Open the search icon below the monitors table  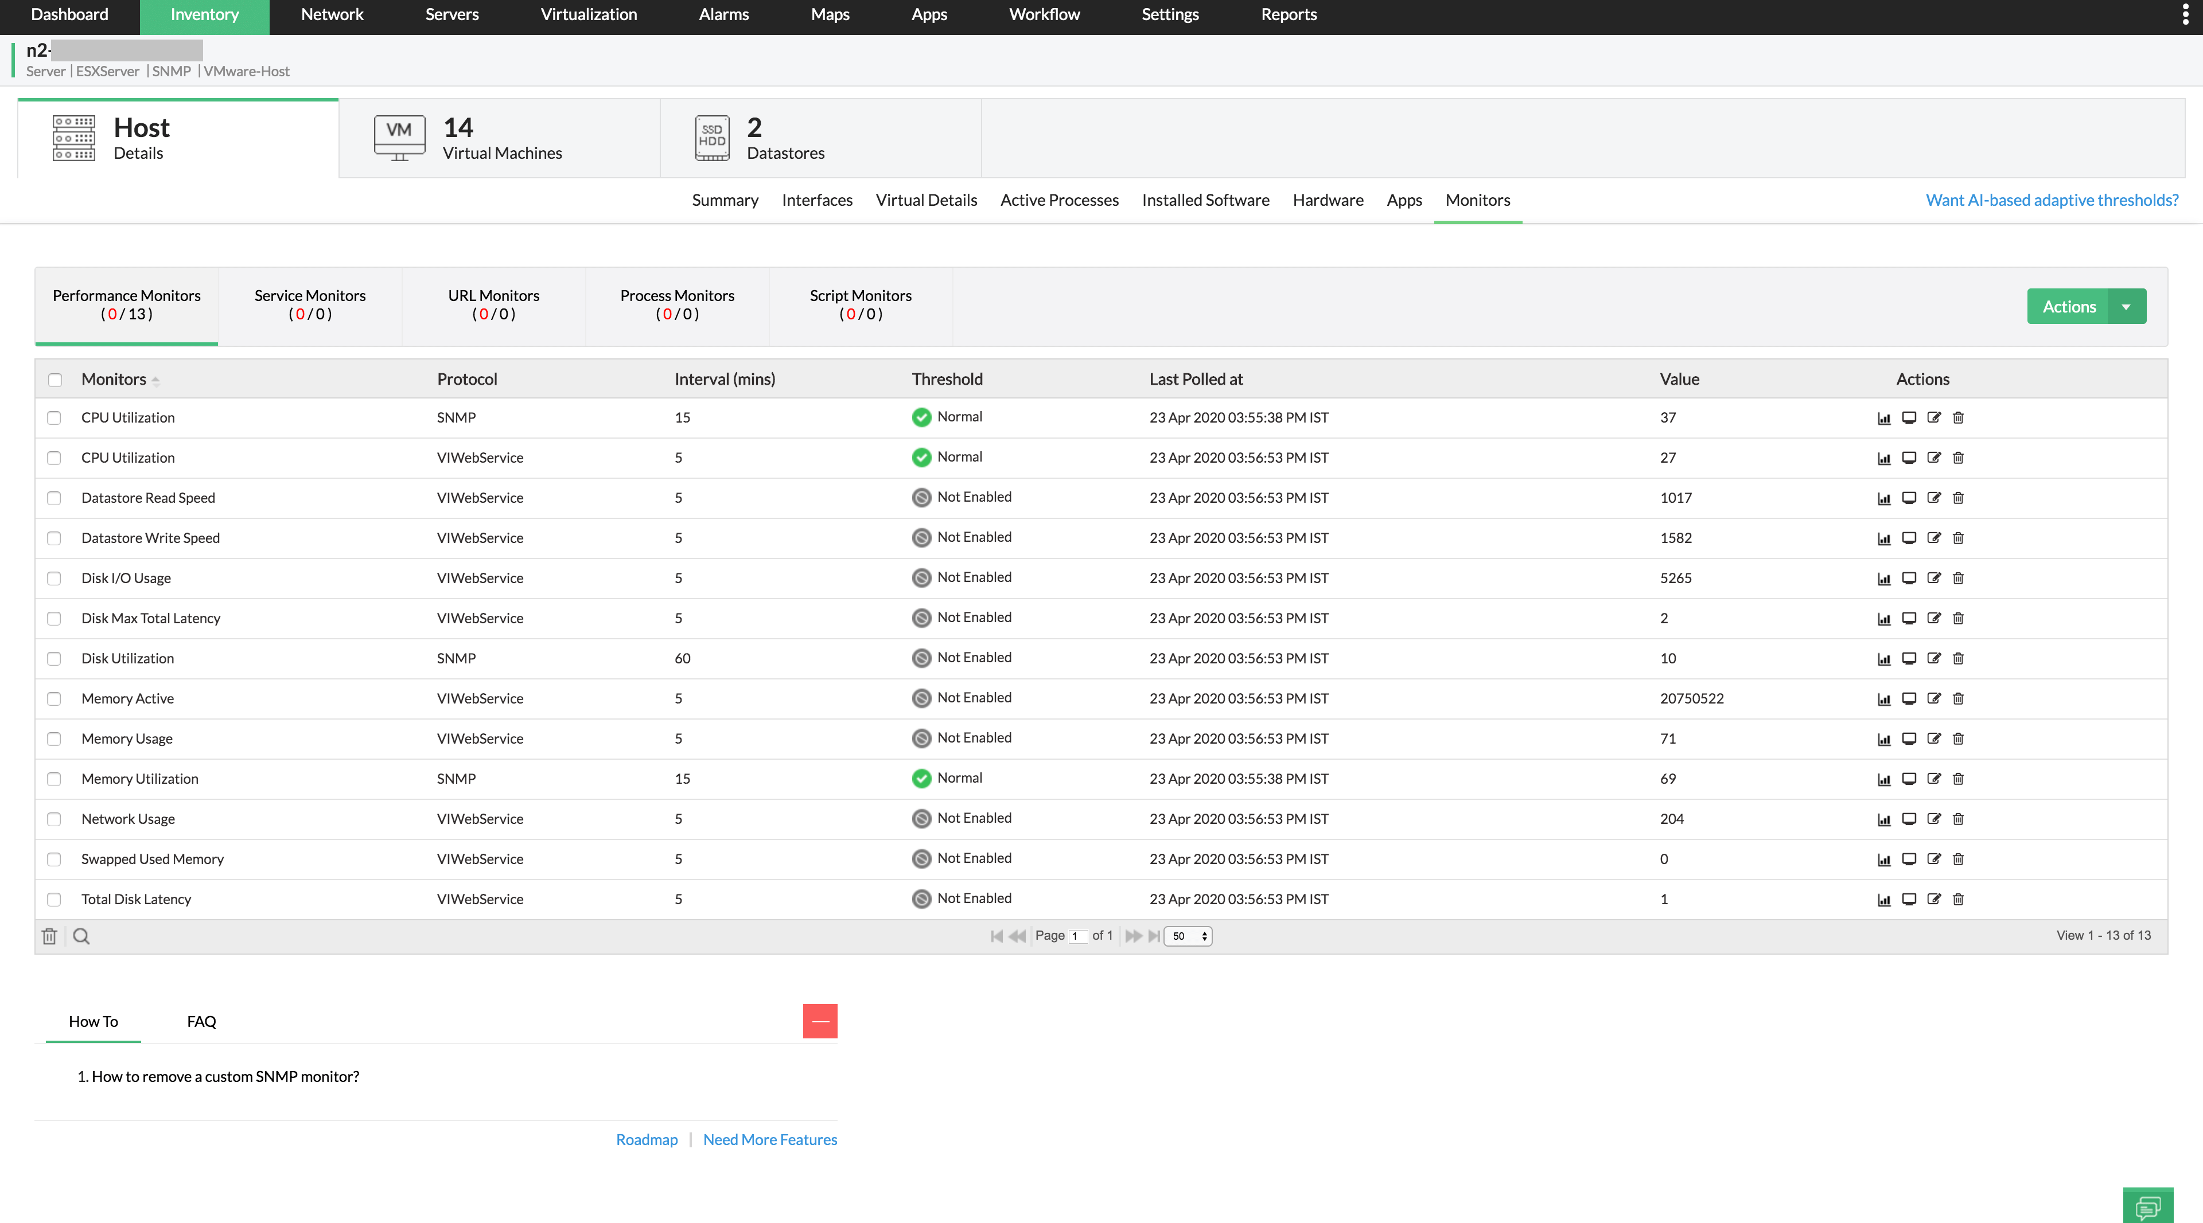tap(81, 936)
